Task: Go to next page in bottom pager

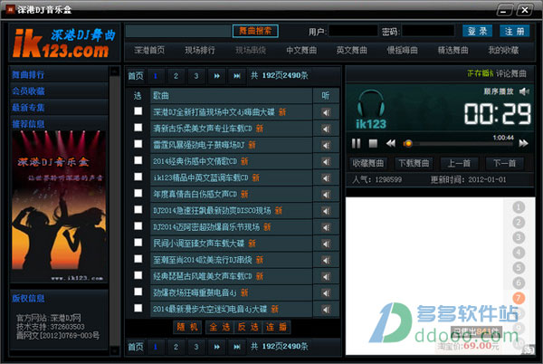Action: point(217,347)
